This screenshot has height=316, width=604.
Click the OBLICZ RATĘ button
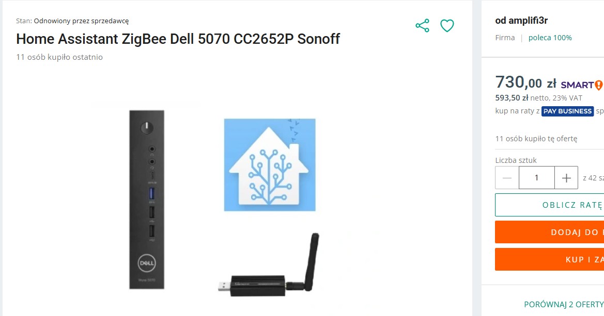[550, 205]
